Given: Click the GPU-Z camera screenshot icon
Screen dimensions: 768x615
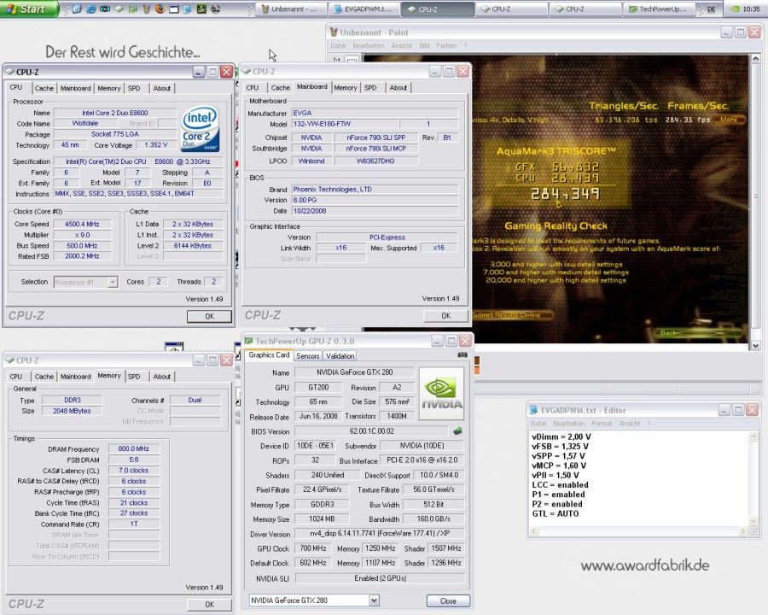Looking at the screenshot, I should click(462, 354).
